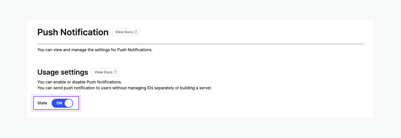Click the 'View Docs' text in the top button
Screen dimensions: 401x138
click(x=124, y=32)
